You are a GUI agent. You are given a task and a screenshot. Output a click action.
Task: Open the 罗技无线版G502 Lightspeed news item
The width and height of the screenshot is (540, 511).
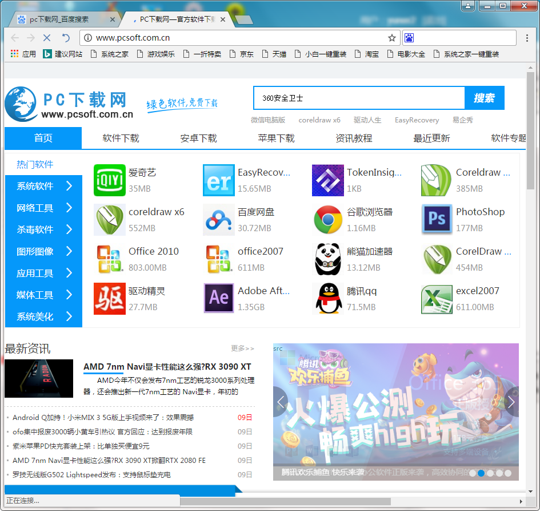(91, 475)
